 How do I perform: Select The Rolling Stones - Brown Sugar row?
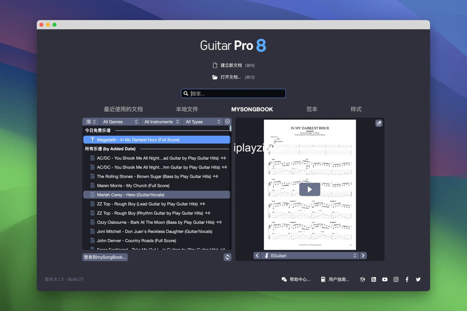point(156,176)
